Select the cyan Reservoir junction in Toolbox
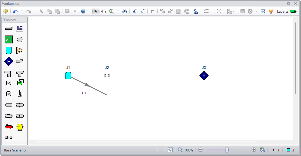This screenshot has height=156, width=301. point(8,50)
